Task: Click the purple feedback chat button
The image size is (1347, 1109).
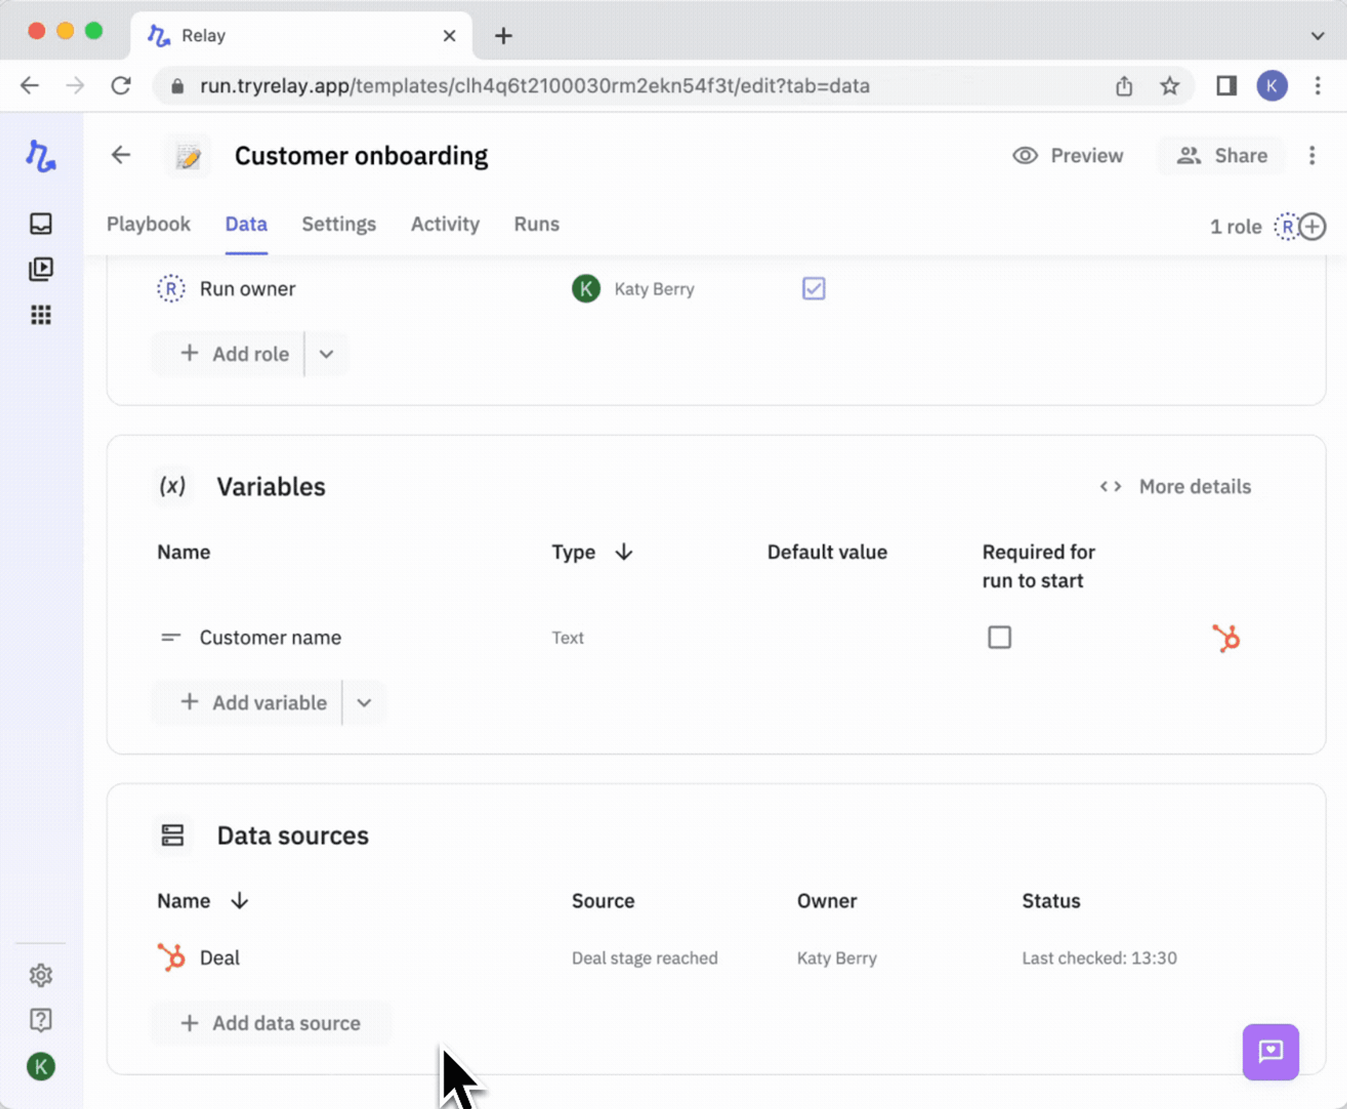Action: [1270, 1051]
